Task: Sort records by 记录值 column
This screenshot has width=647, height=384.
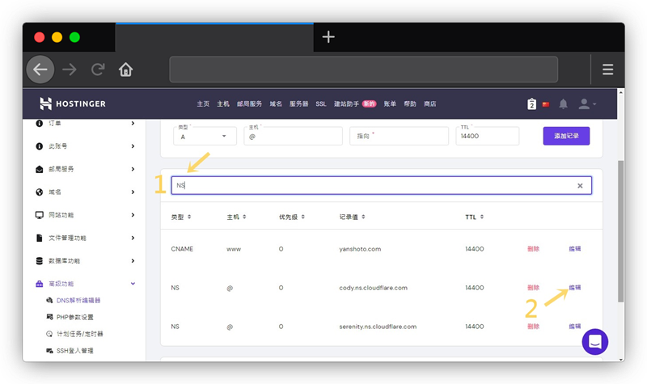Action: click(352, 217)
